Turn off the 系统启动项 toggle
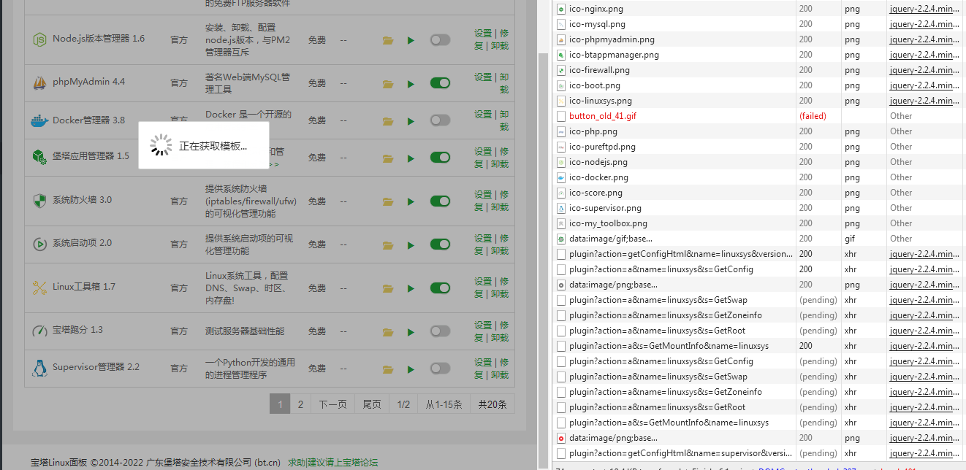 440,244
